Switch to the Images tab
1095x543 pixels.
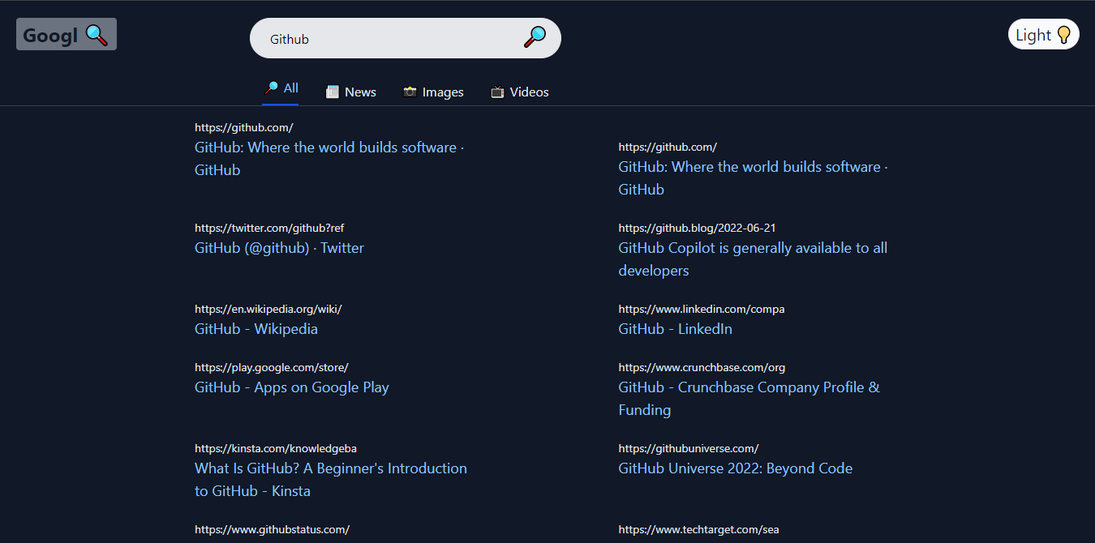click(x=433, y=92)
